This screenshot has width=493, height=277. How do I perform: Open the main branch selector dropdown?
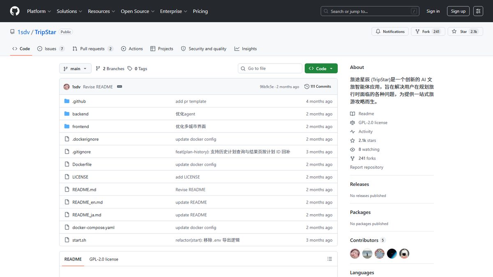coord(75,69)
